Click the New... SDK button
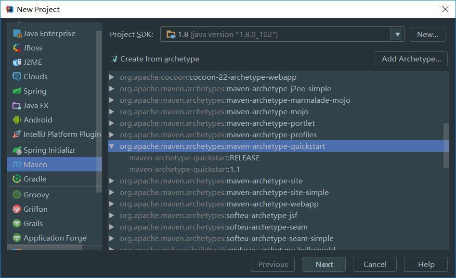This screenshot has width=456, height=278. click(x=427, y=35)
